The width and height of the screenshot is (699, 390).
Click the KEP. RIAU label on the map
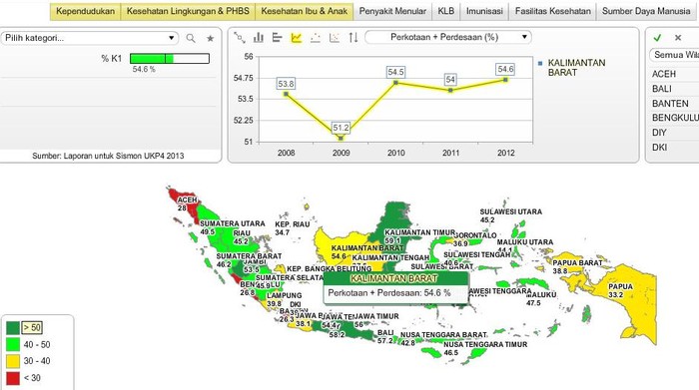[x=293, y=224]
